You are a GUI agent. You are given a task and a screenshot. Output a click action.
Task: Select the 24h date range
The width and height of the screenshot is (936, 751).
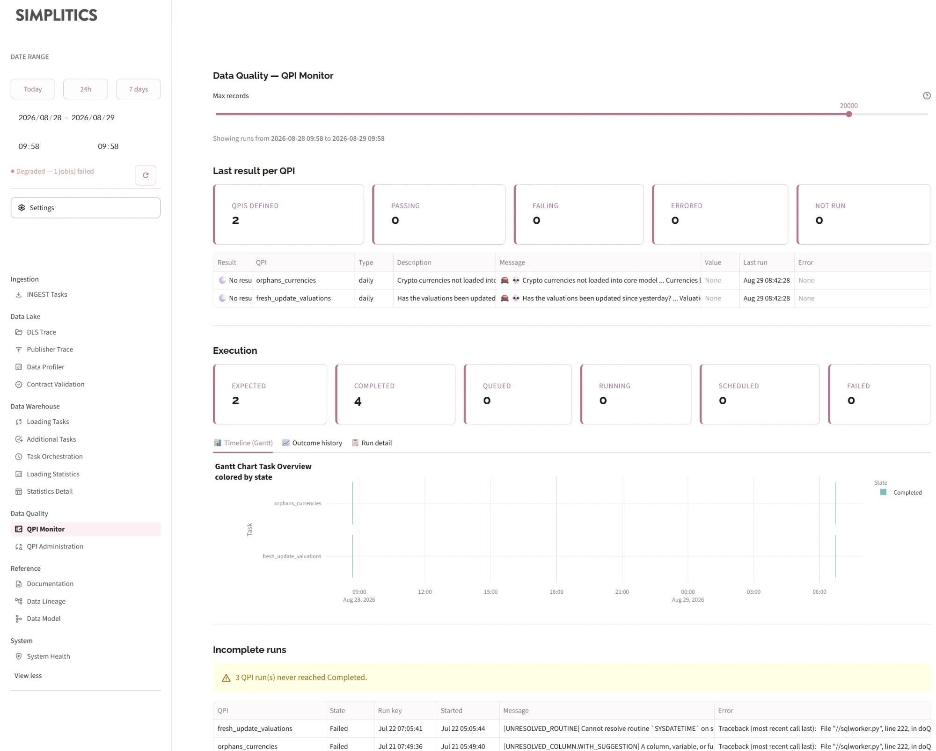tap(86, 89)
